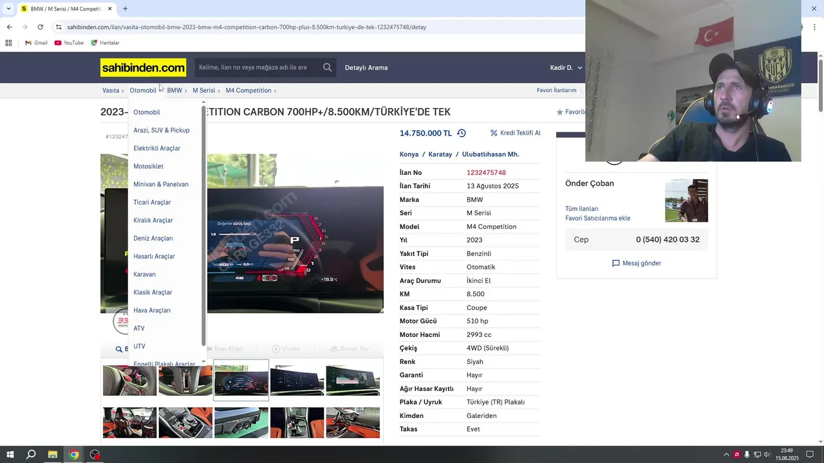Click Chrome icon in taskbar
The image size is (824, 463).
click(x=74, y=455)
